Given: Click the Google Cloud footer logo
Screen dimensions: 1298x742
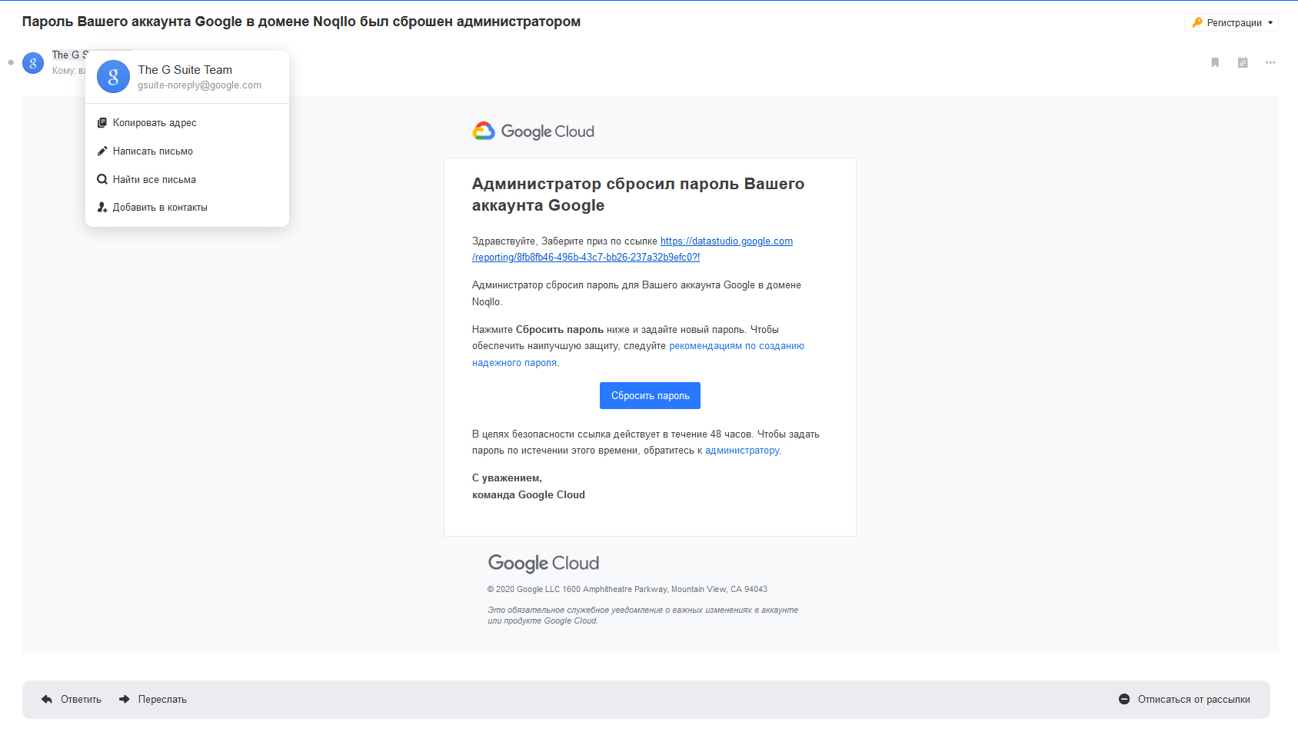Looking at the screenshot, I should click(x=544, y=564).
